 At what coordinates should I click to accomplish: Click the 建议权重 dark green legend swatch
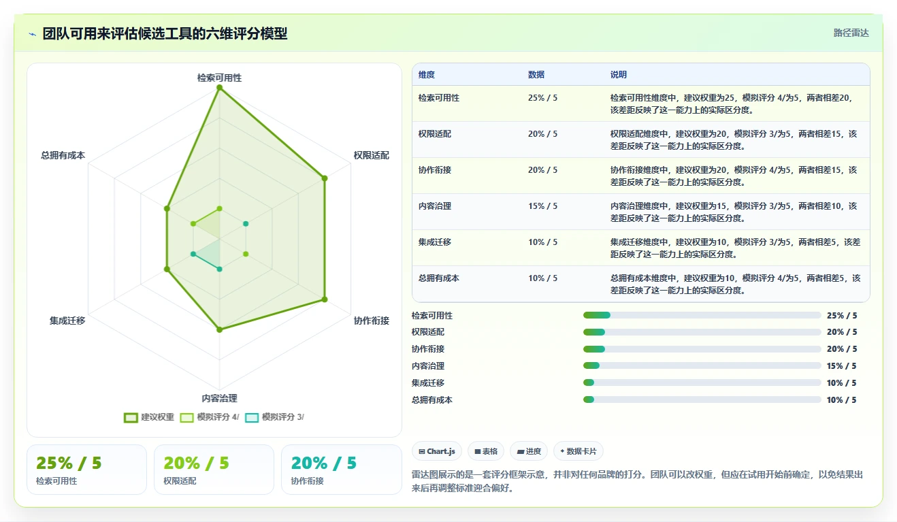[131, 417]
